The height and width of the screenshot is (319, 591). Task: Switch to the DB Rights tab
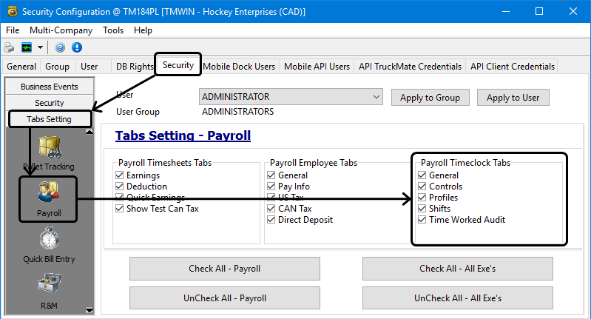133,66
